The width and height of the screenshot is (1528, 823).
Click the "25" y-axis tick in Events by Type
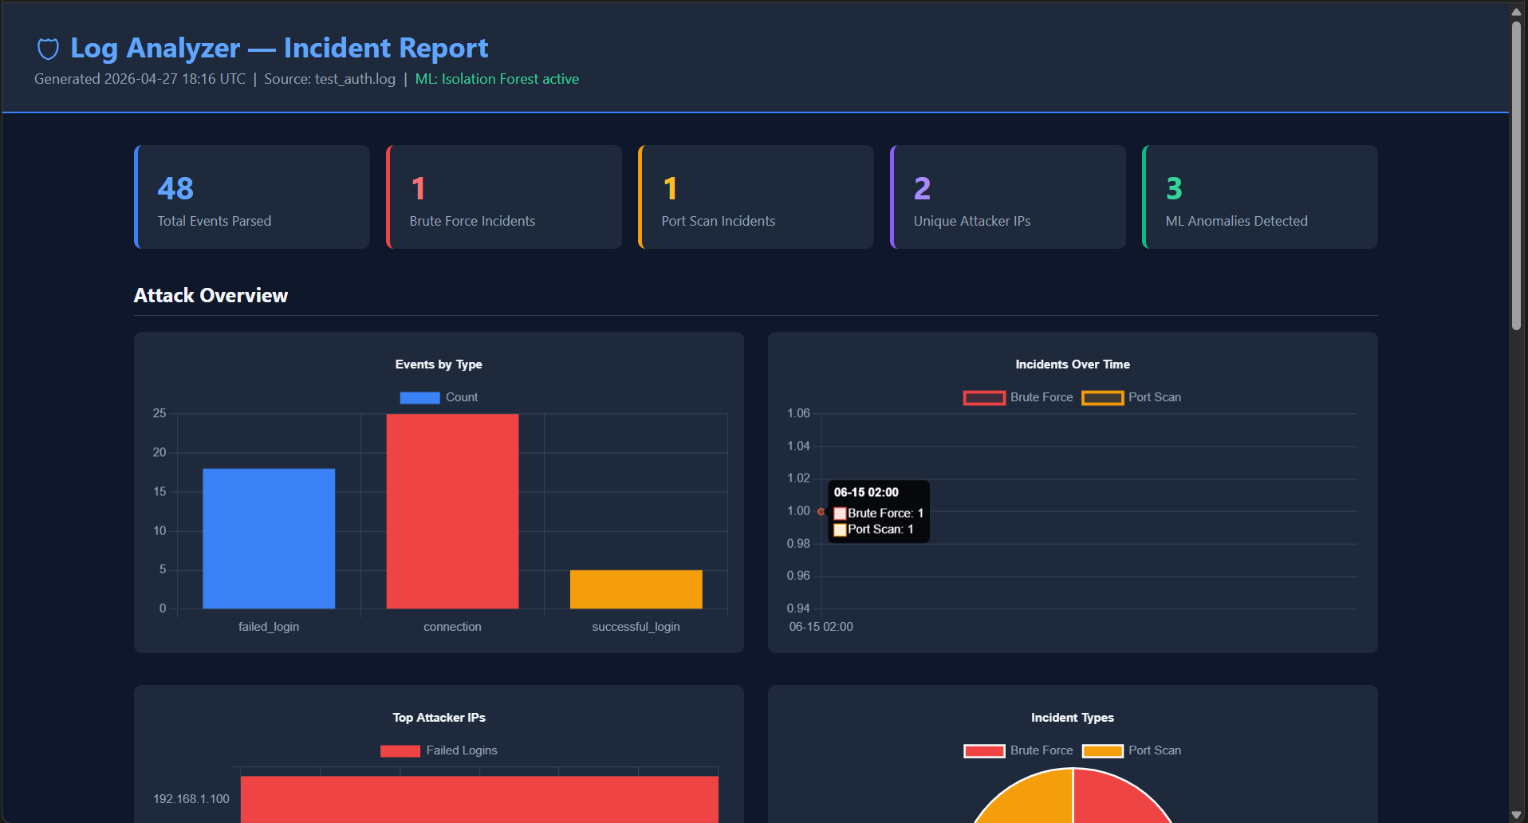pos(159,413)
